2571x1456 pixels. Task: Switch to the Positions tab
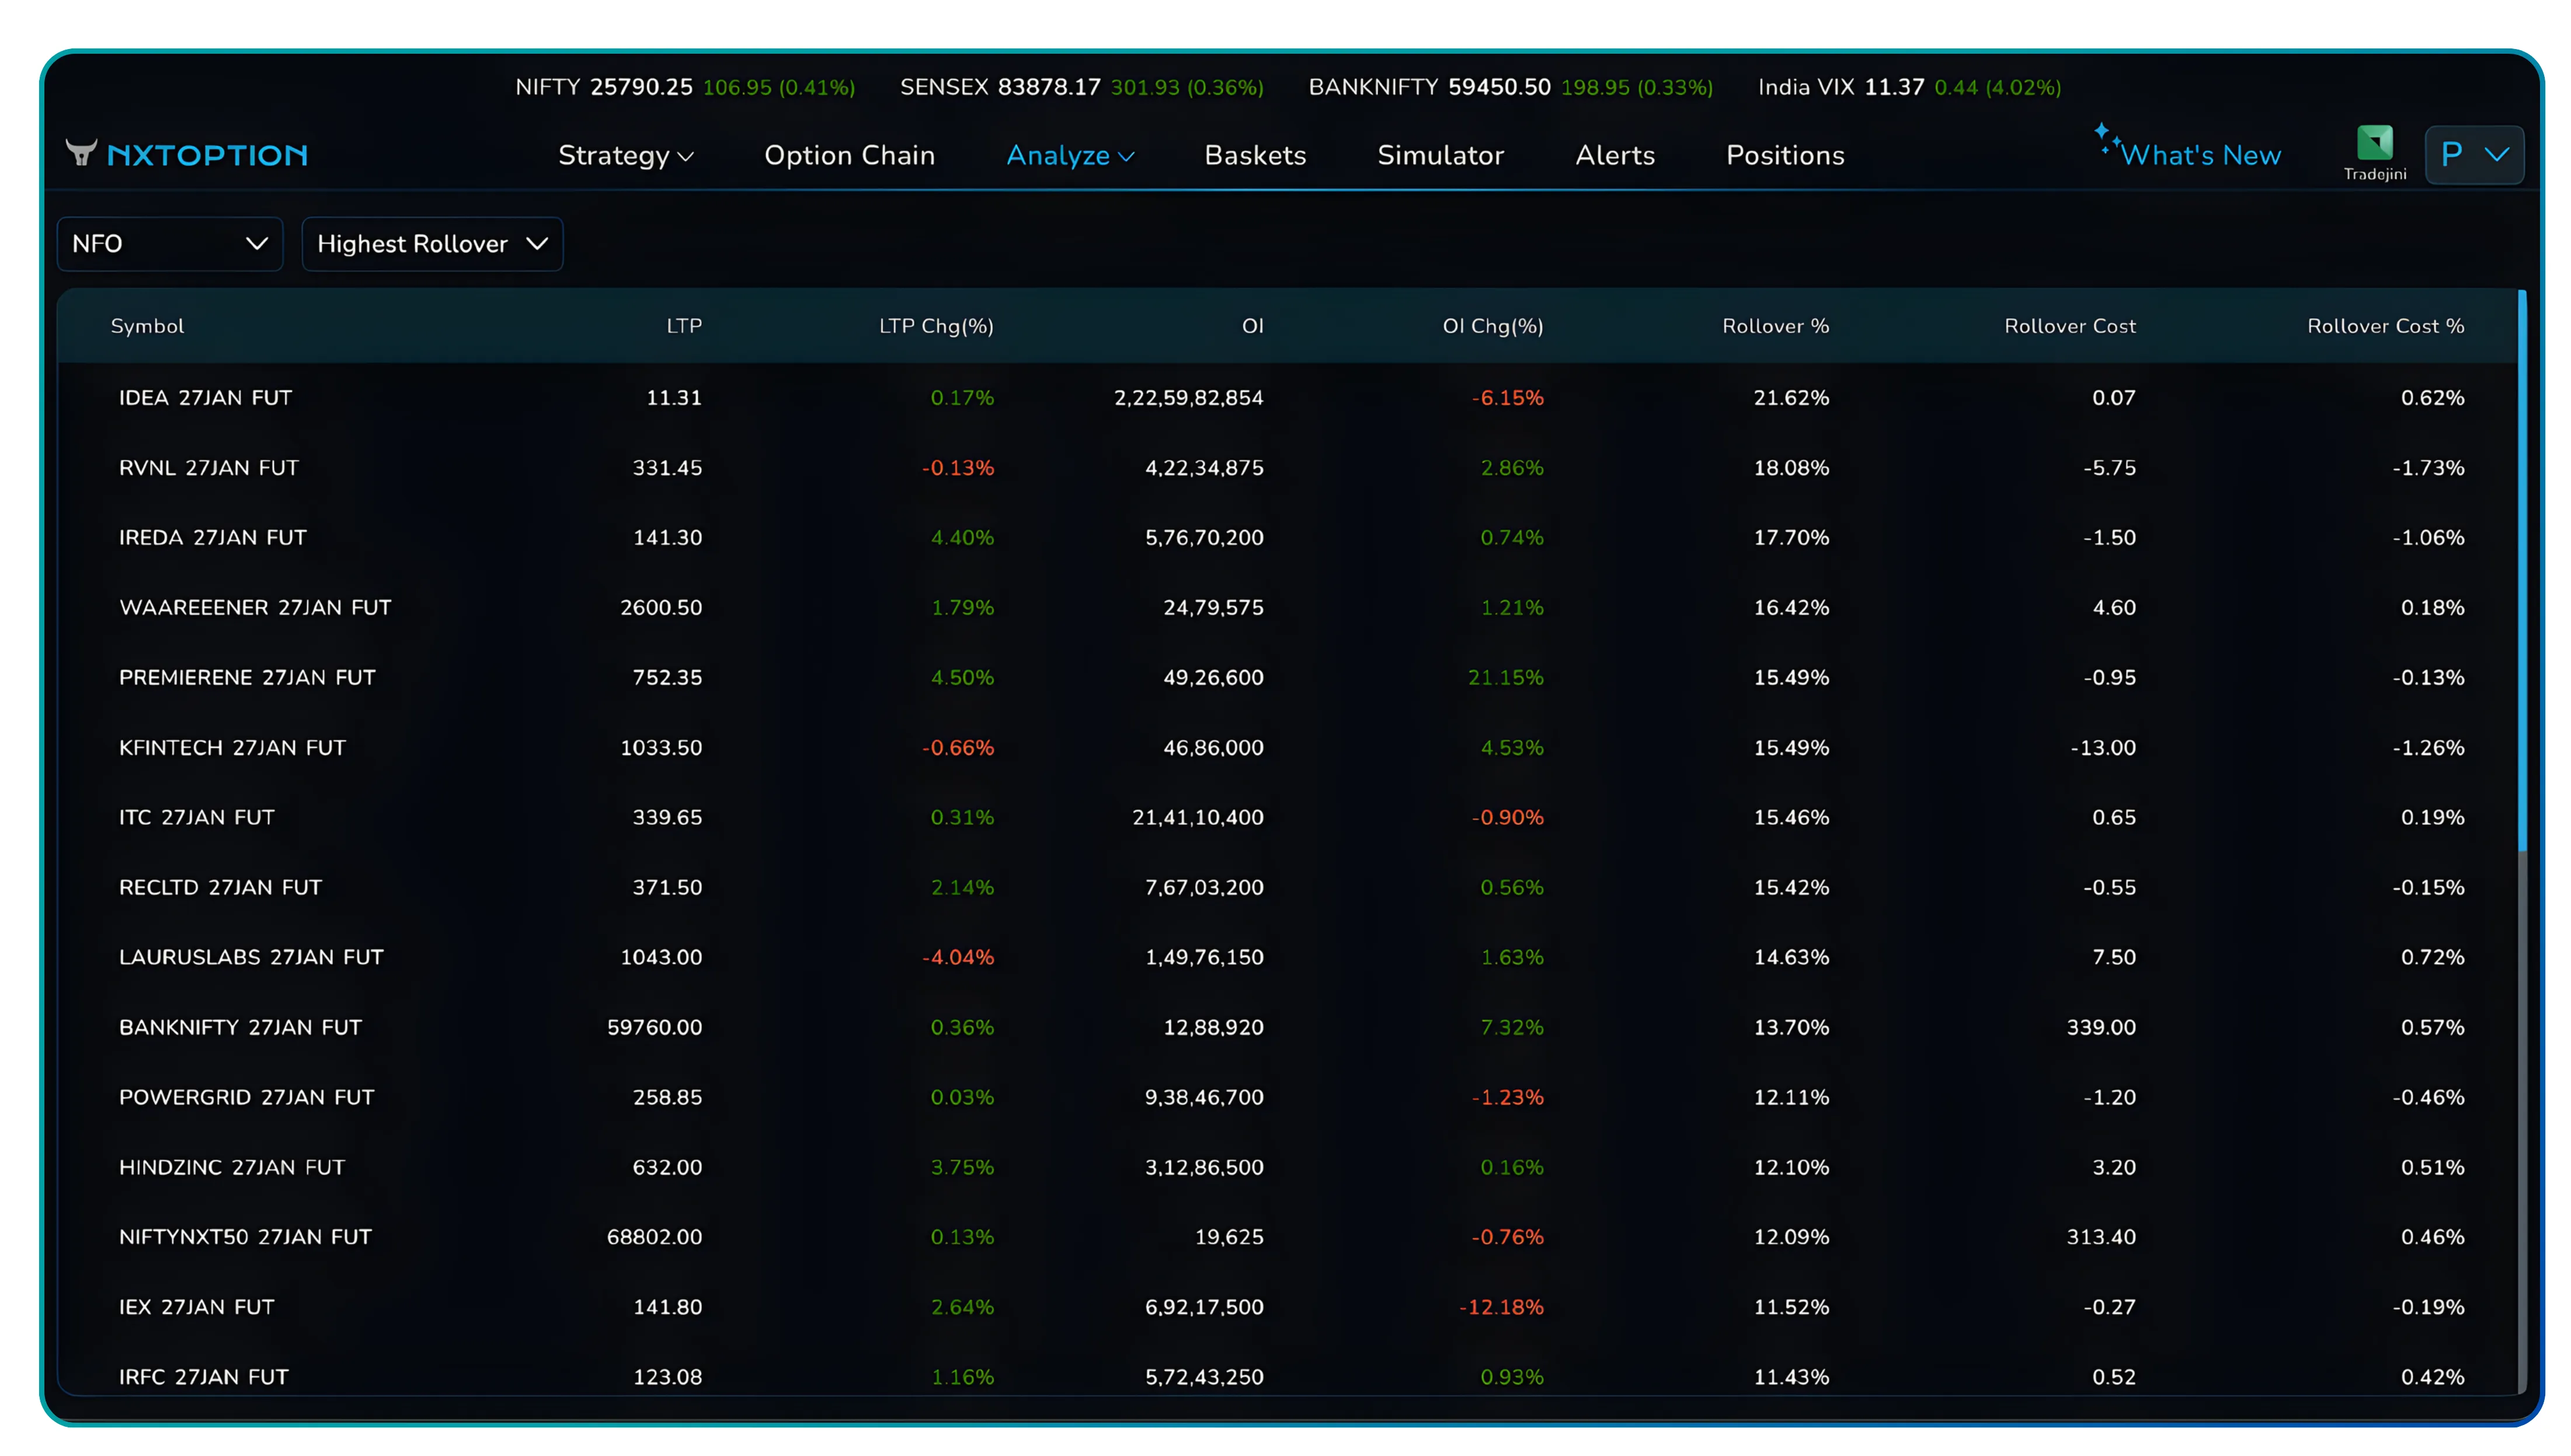point(1784,155)
